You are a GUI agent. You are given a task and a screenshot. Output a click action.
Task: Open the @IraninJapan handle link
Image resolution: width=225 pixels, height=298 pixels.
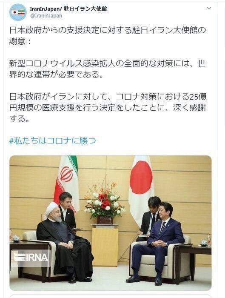click(x=46, y=16)
